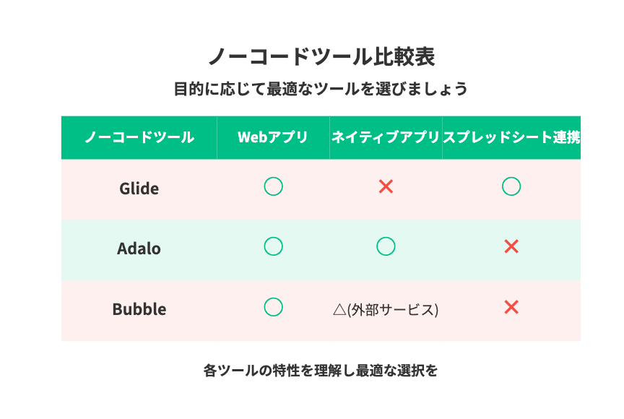Click the circle for Glide Web app
This screenshot has height=419, width=624.
point(274,186)
